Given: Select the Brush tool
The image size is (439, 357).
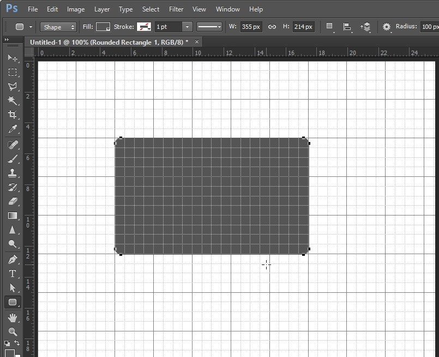Looking at the screenshot, I should [x=13, y=159].
